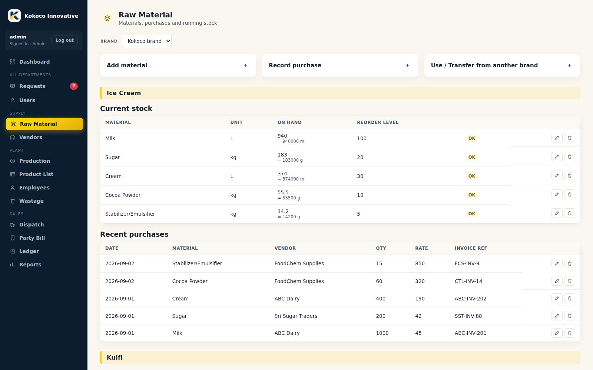The image size is (593, 370).
Task: Edit purchase with invoice ABC-INV-201
Action: coord(557,333)
